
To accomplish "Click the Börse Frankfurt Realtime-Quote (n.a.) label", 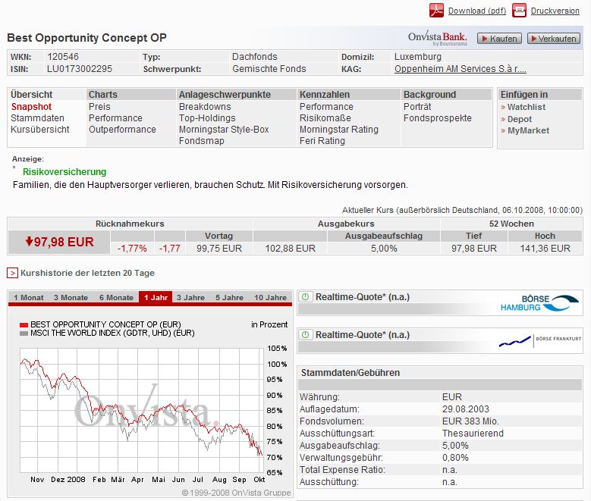I will click(x=363, y=335).
